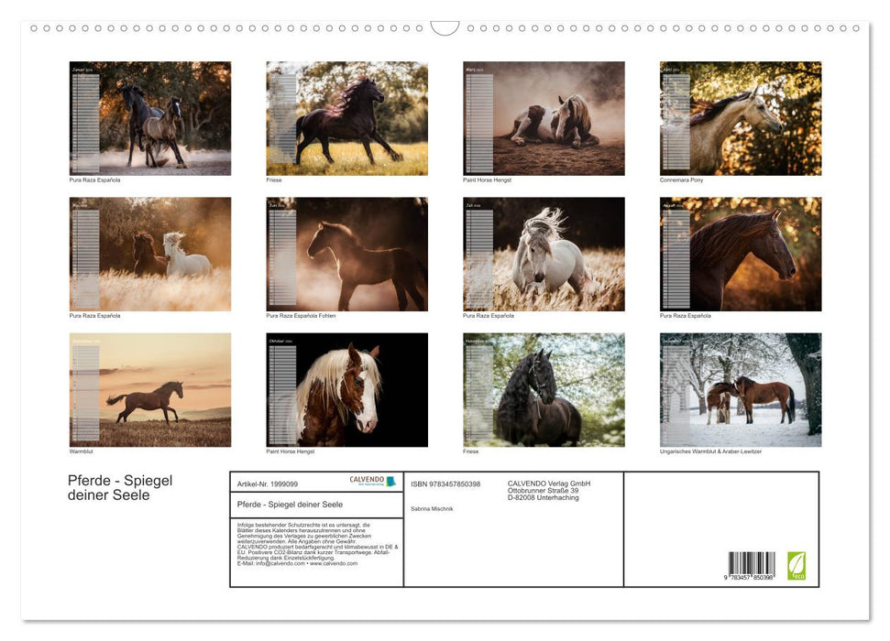Select the Pura Raza Española Fohlen image
The height and width of the screenshot is (641, 890).
[x=346, y=254]
